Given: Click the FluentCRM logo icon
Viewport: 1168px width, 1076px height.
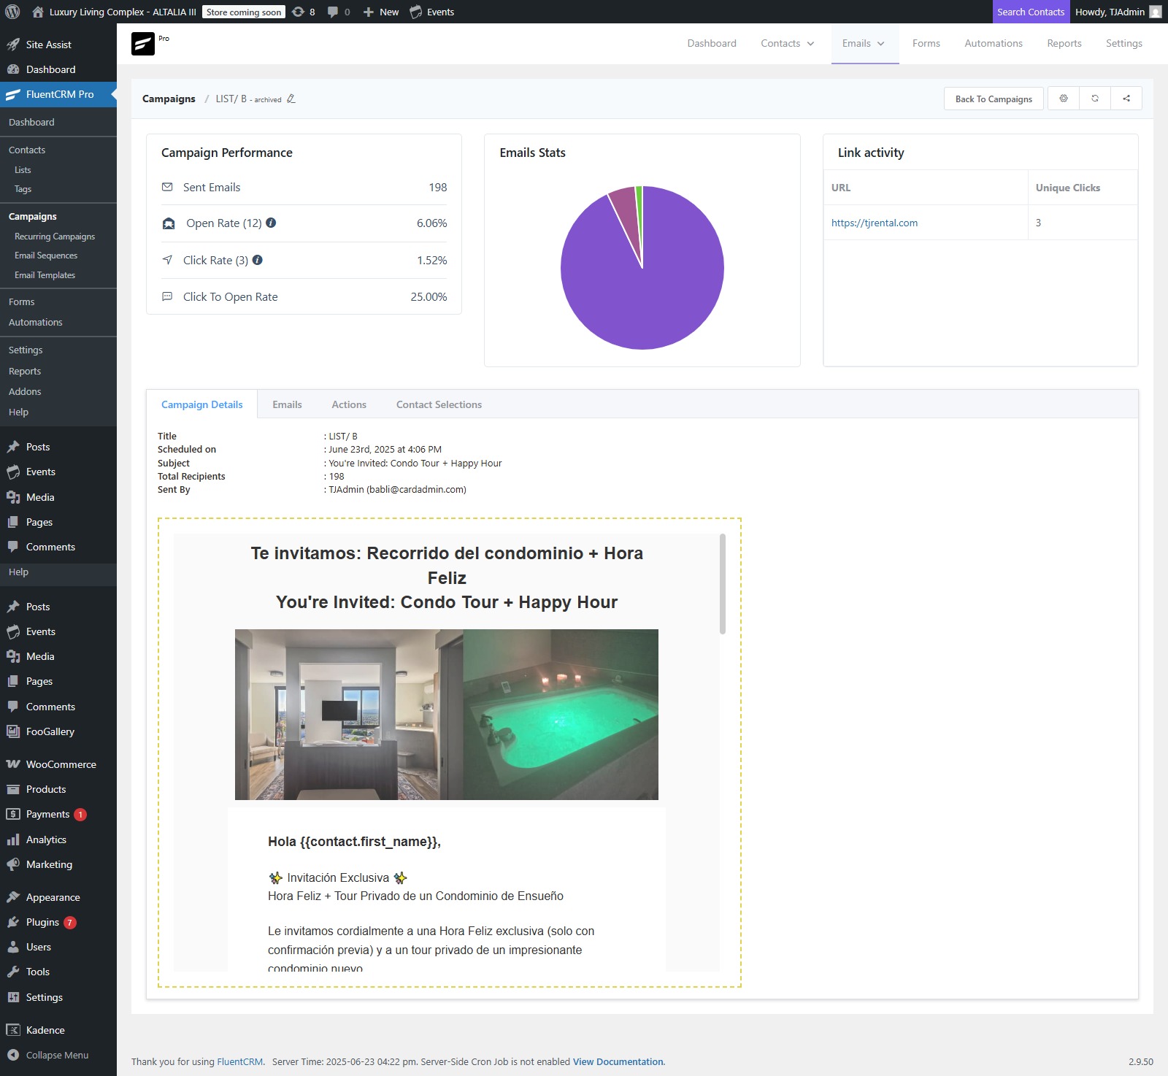Looking at the screenshot, I should (143, 44).
